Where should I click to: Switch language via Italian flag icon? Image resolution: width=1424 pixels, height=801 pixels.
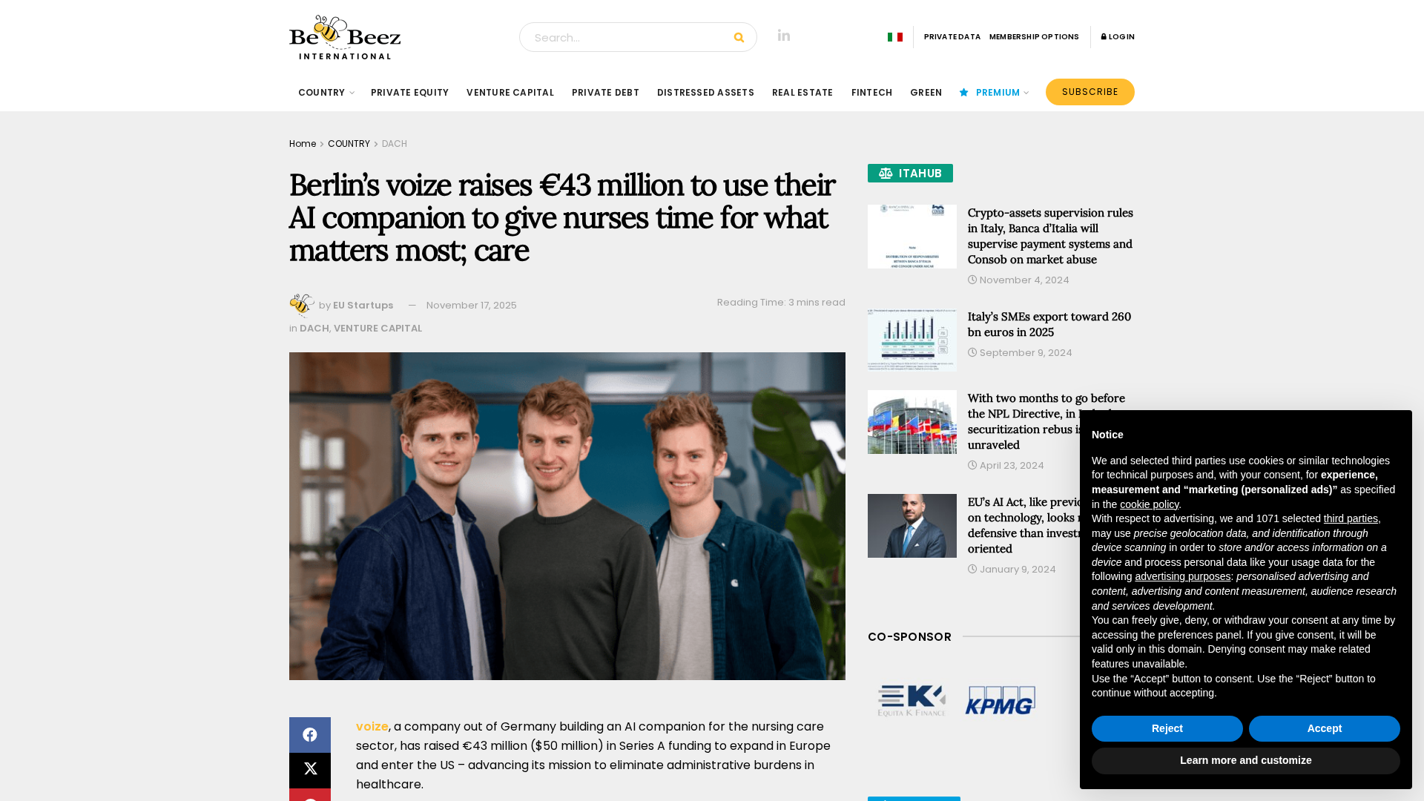(895, 37)
